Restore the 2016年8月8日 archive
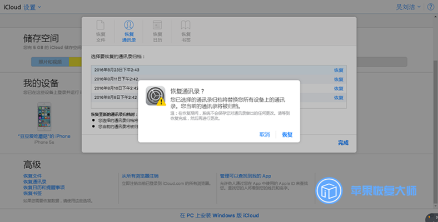Image resolution: width=438 pixels, height=222 pixels. coord(339,98)
